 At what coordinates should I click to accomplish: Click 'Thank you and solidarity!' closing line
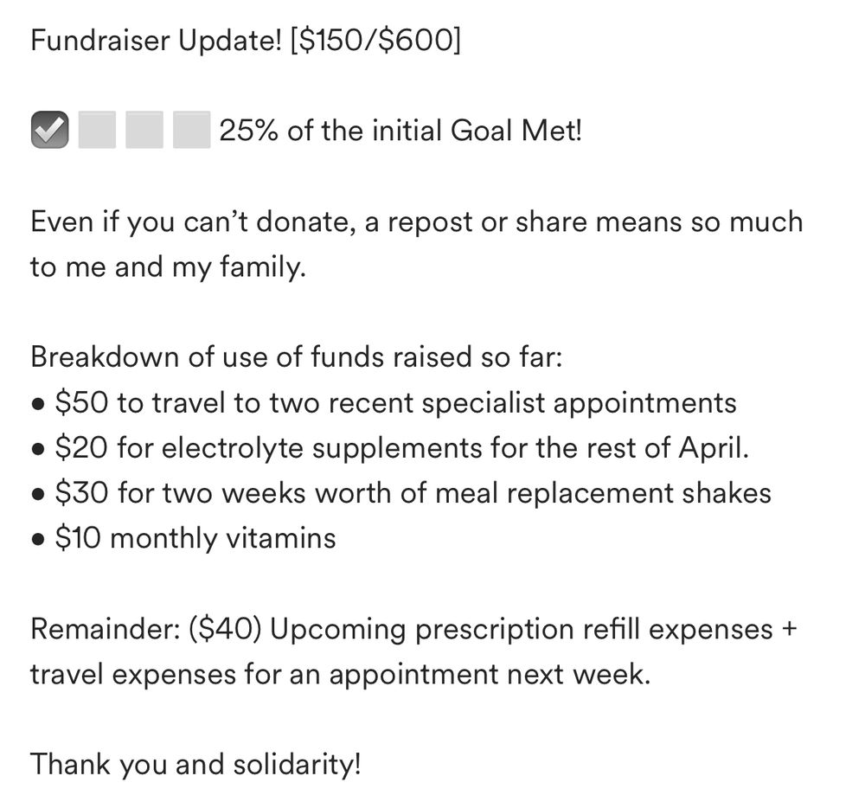click(x=195, y=765)
